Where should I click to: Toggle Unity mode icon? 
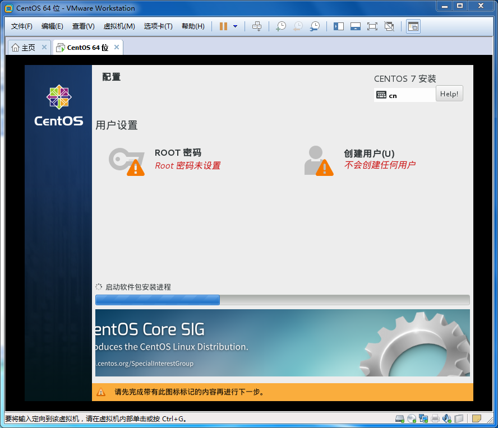point(389,26)
